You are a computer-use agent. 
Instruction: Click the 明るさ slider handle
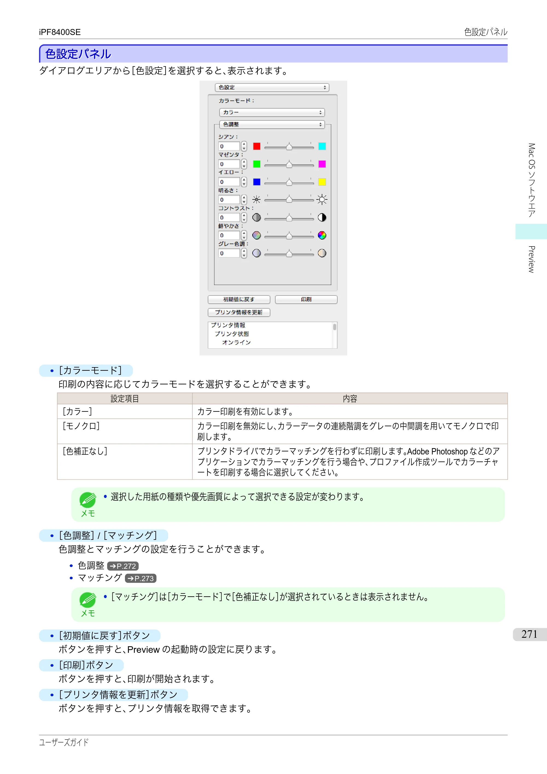289,200
